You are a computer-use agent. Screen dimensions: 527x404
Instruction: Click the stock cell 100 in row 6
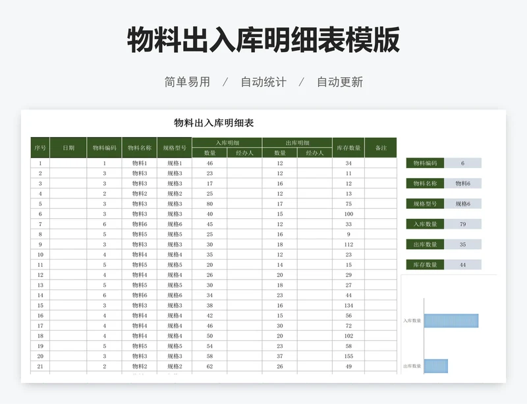click(x=348, y=214)
